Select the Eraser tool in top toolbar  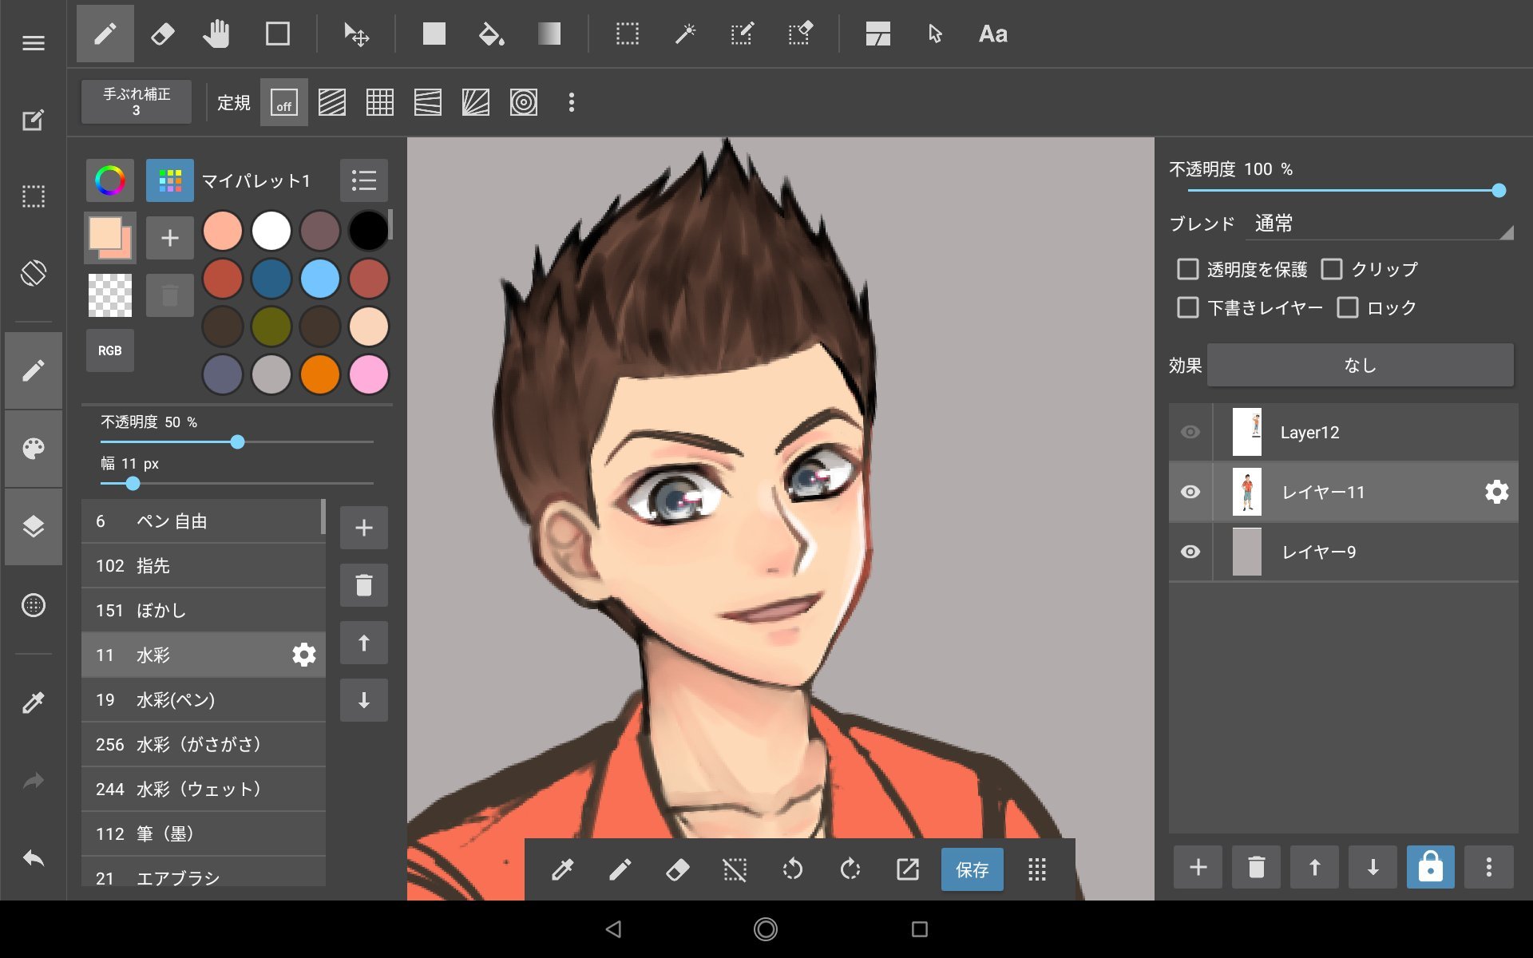point(162,34)
